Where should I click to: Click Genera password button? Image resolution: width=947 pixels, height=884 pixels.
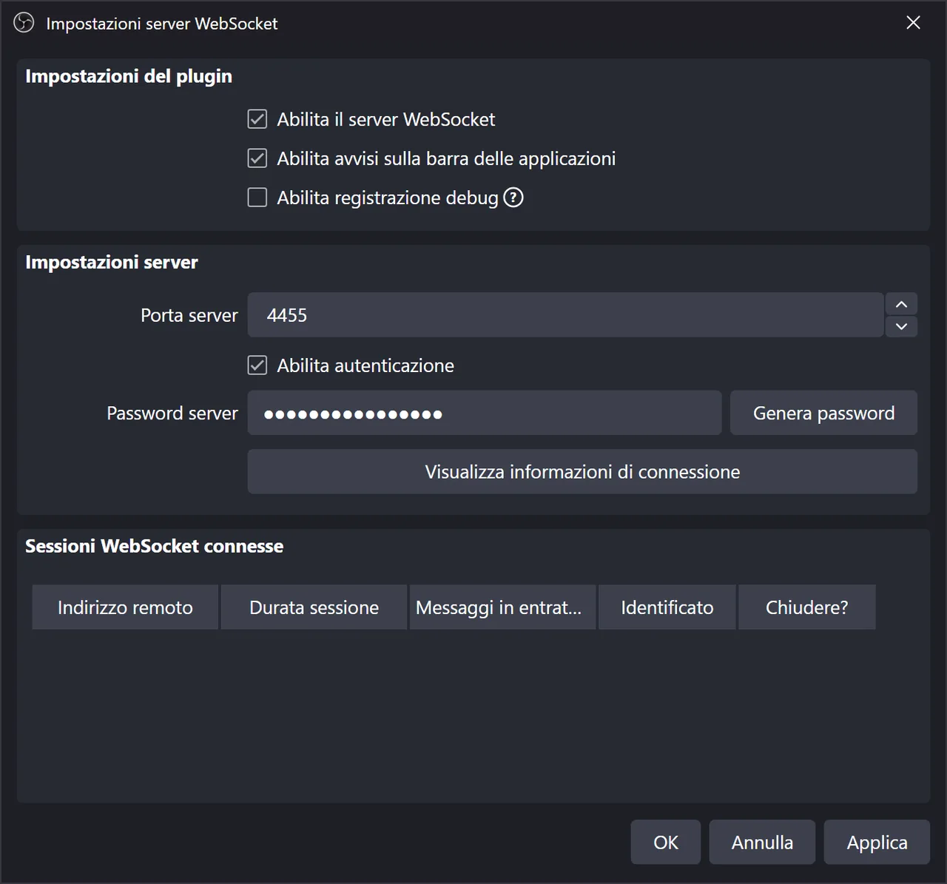click(823, 413)
